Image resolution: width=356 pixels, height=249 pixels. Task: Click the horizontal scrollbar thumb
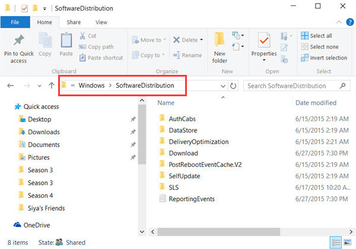click(x=218, y=232)
